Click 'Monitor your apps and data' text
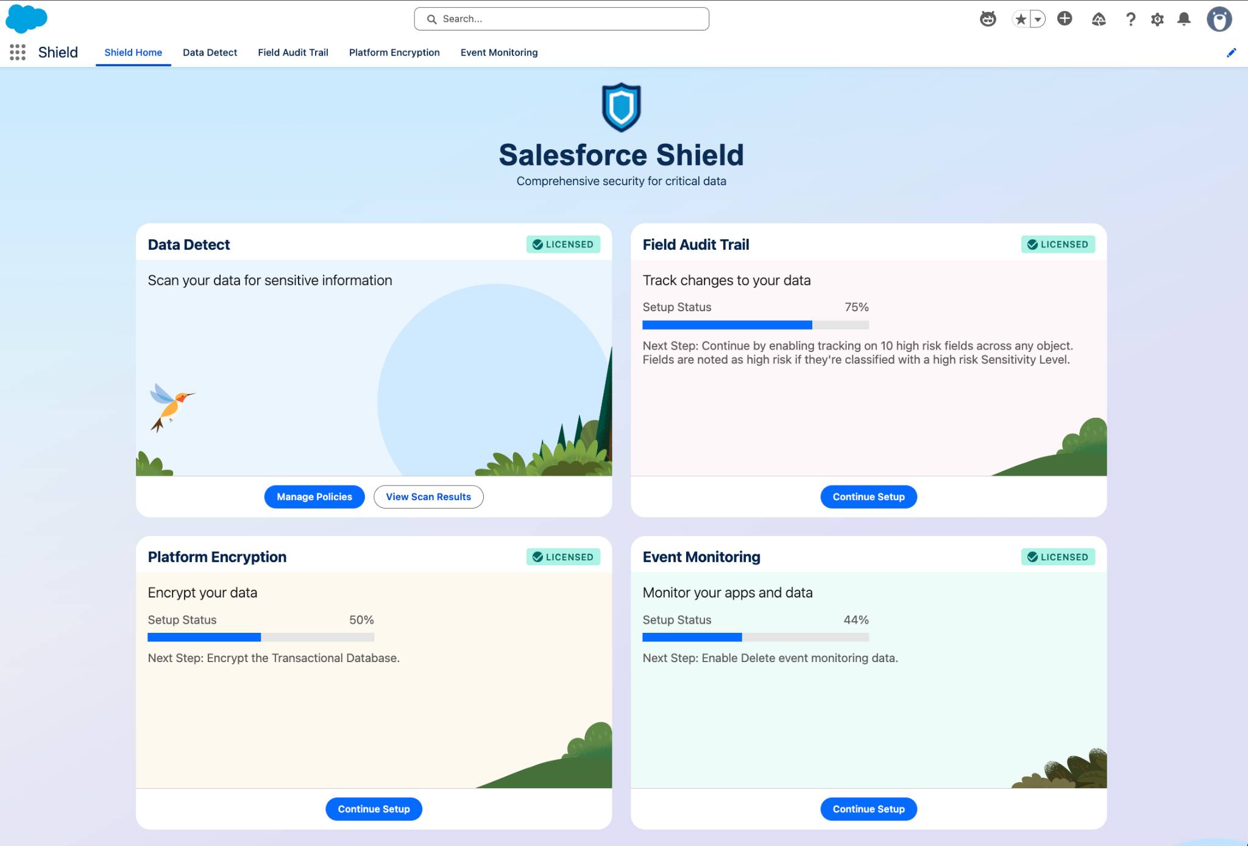1248x846 pixels. point(728,593)
